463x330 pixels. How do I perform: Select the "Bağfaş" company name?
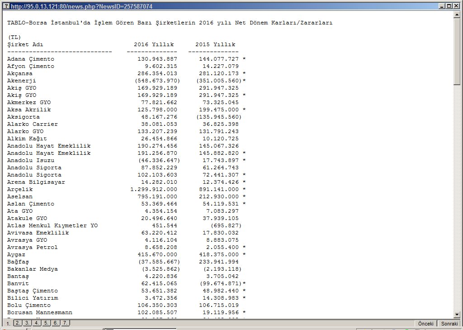18,262
